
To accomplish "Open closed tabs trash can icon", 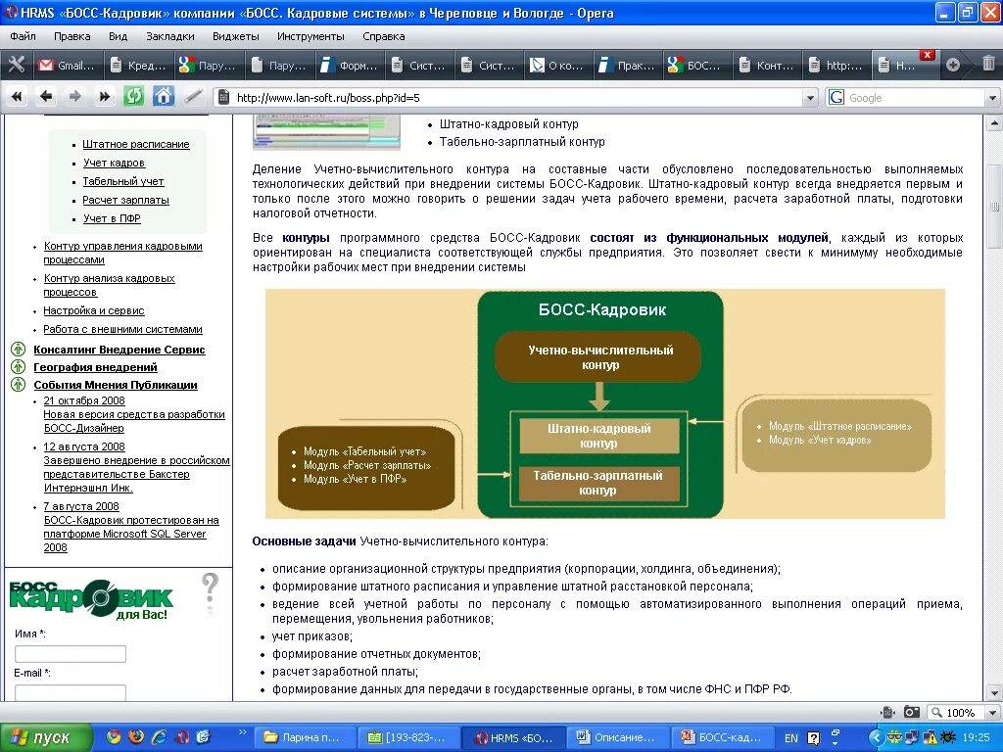I will pyautogui.click(x=988, y=64).
